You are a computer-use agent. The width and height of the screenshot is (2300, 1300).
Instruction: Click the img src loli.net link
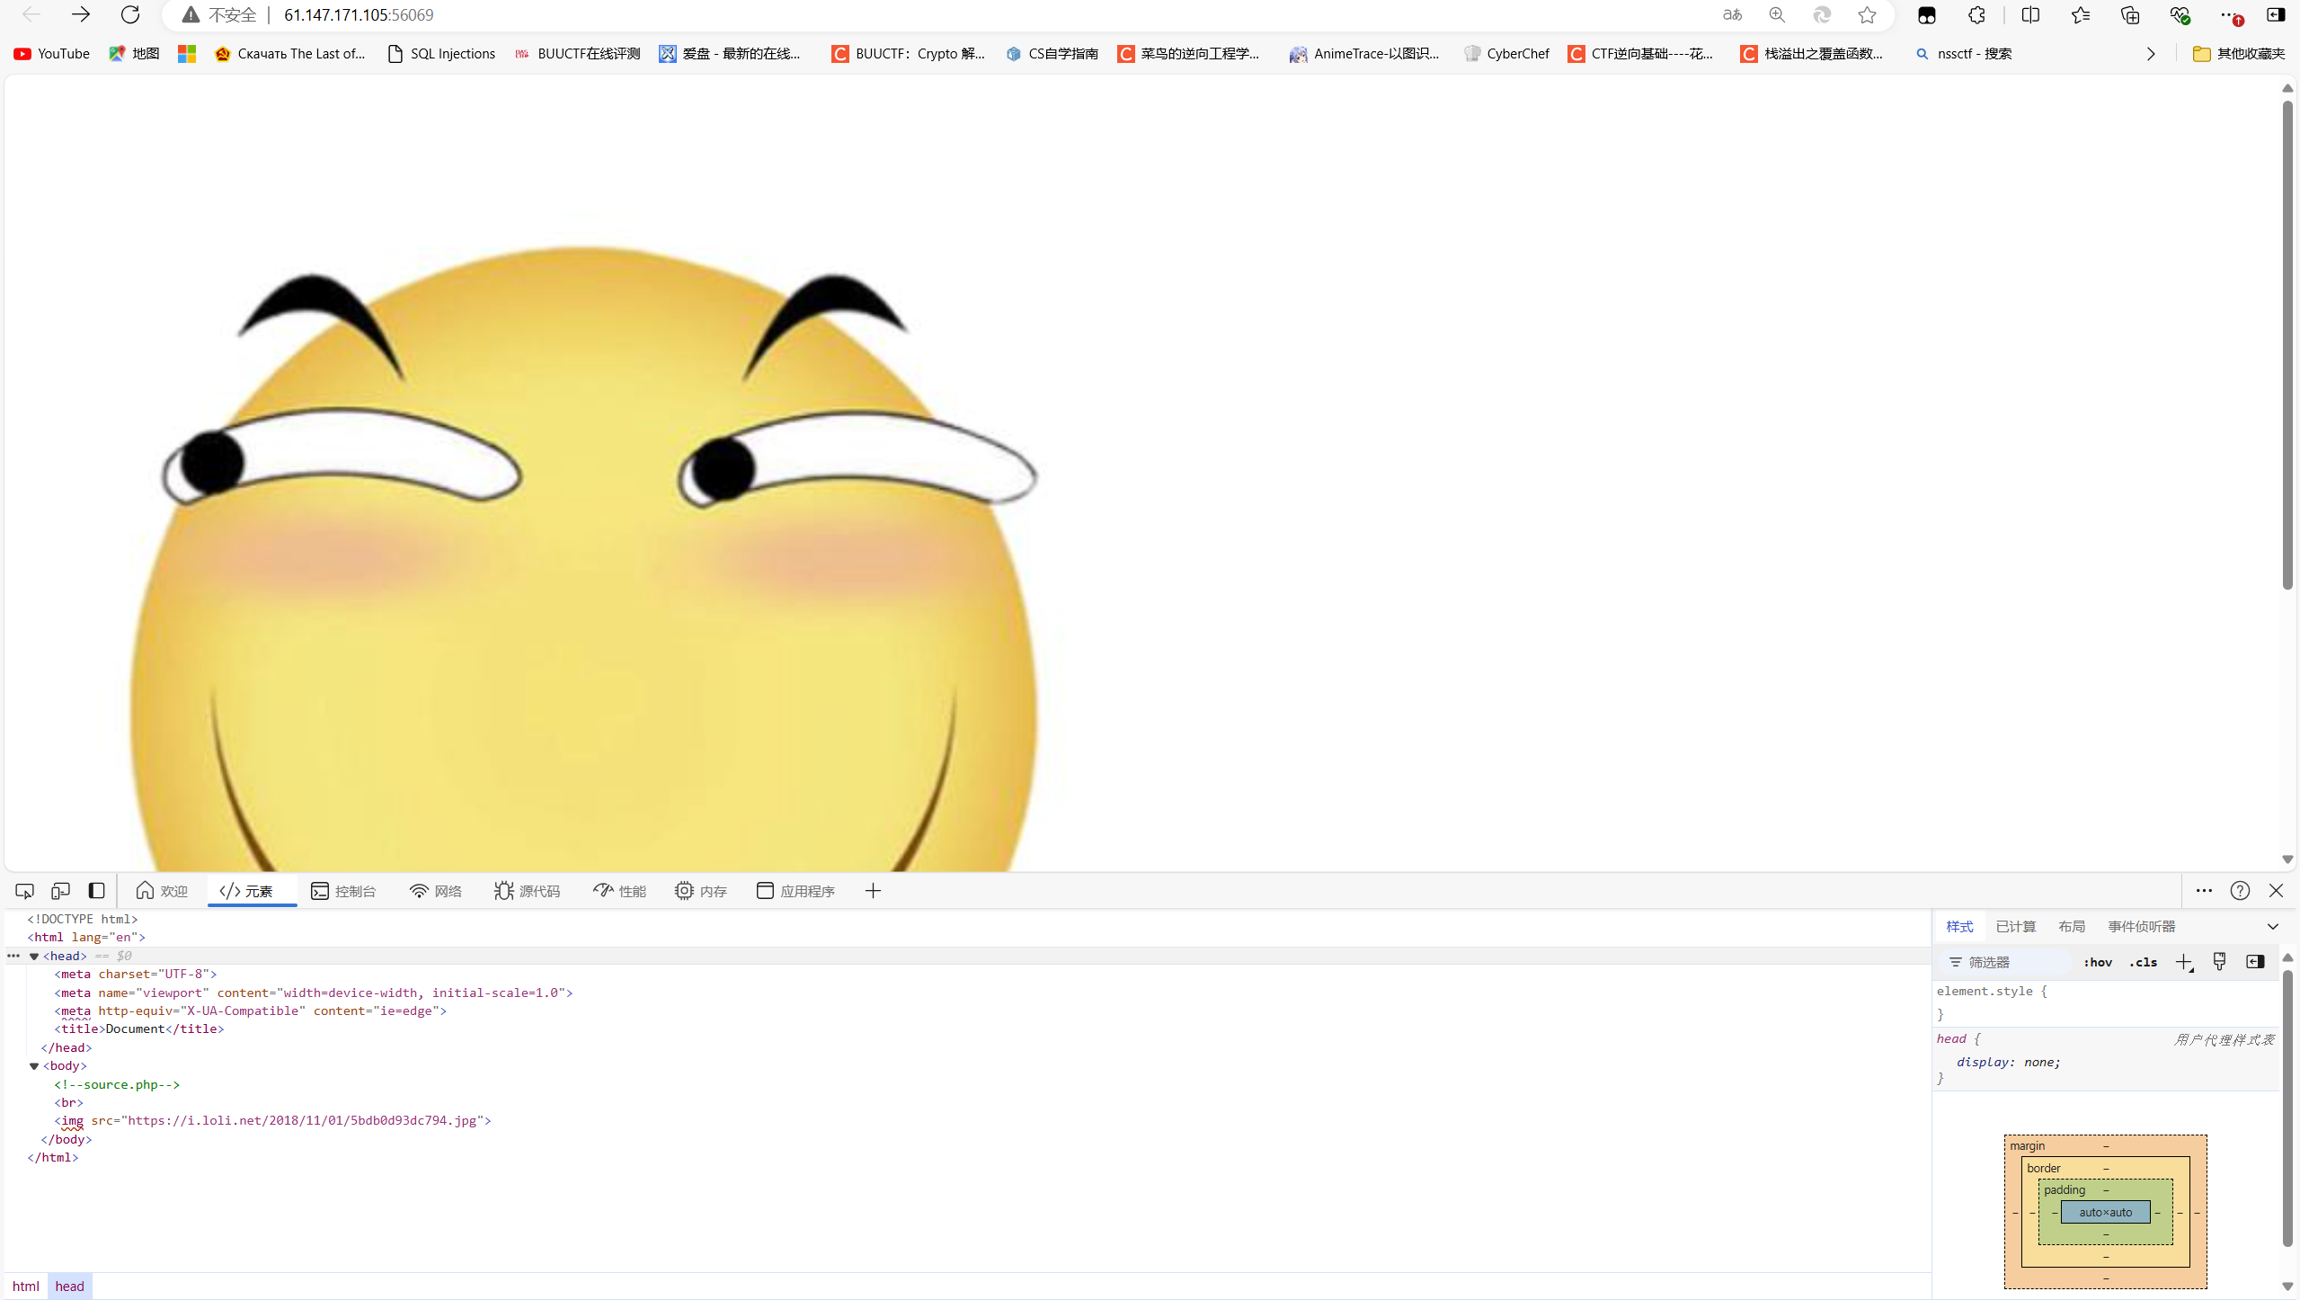(302, 1121)
